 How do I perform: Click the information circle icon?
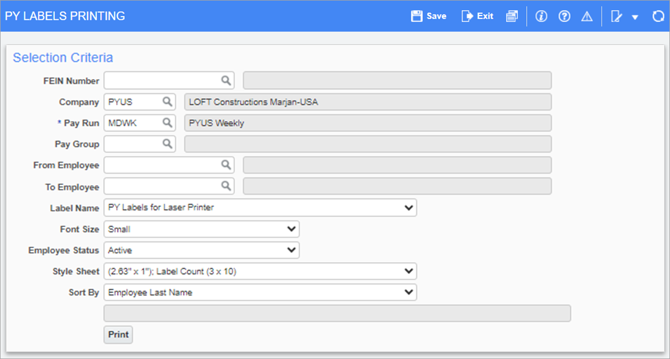[x=541, y=16]
